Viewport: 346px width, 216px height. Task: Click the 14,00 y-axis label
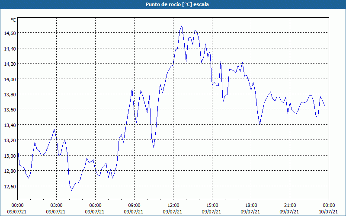(x=10, y=79)
